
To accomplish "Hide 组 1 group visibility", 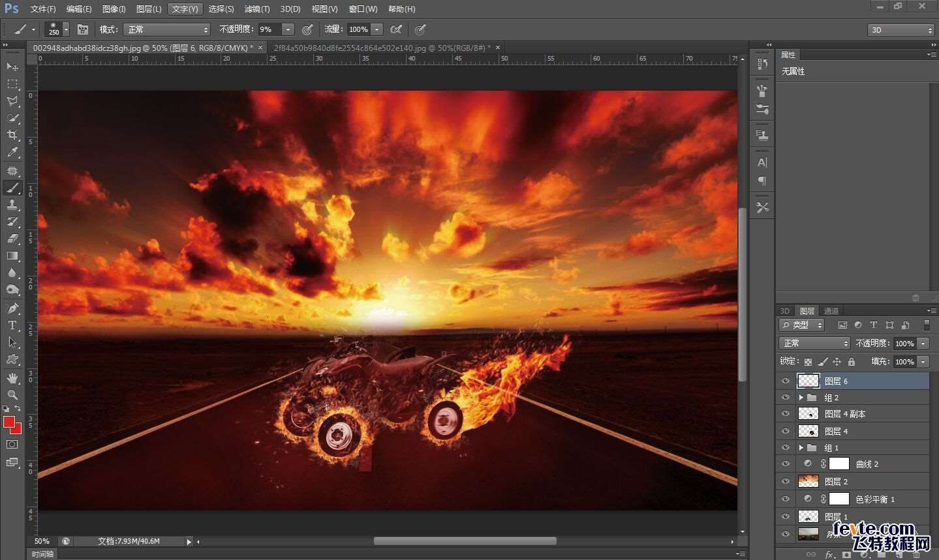I will tap(786, 448).
